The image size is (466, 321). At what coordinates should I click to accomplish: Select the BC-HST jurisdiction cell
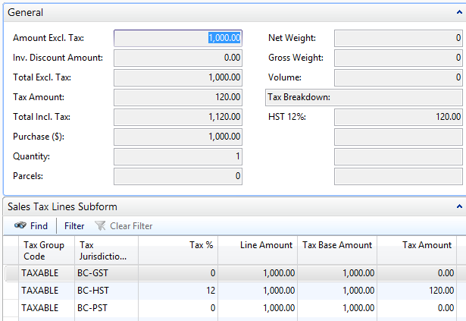coord(106,291)
